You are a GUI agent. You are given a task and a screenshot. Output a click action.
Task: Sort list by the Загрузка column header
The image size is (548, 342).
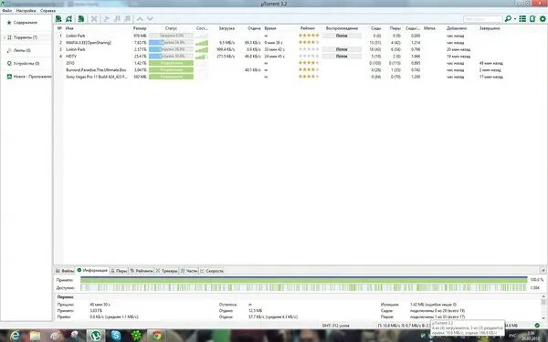tap(227, 28)
